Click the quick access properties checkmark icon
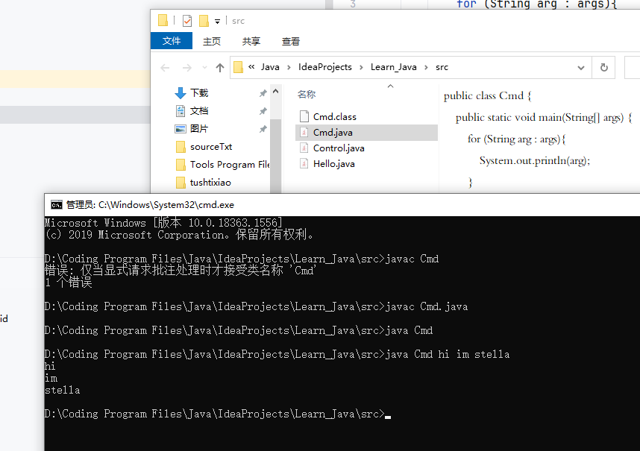Viewport: 640px width, 451px height. click(x=187, y=21)
